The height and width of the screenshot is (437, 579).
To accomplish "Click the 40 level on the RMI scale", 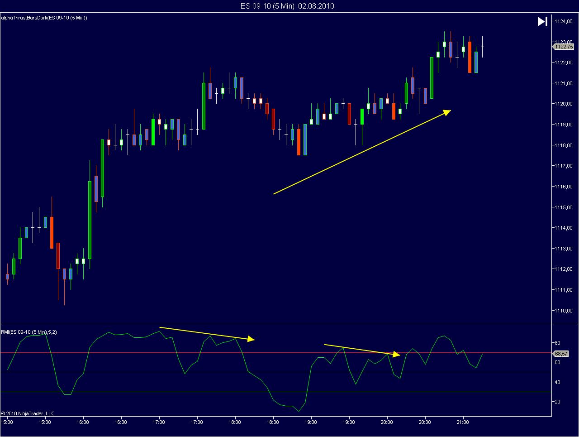I will point(558,382).
